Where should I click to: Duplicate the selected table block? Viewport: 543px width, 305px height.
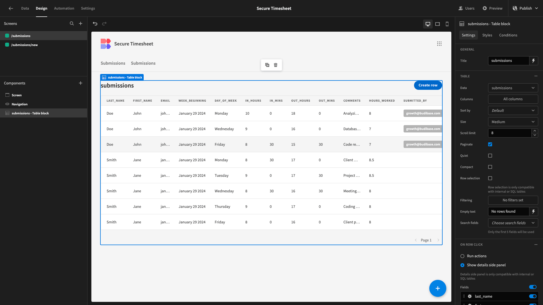tap(267, 65)
